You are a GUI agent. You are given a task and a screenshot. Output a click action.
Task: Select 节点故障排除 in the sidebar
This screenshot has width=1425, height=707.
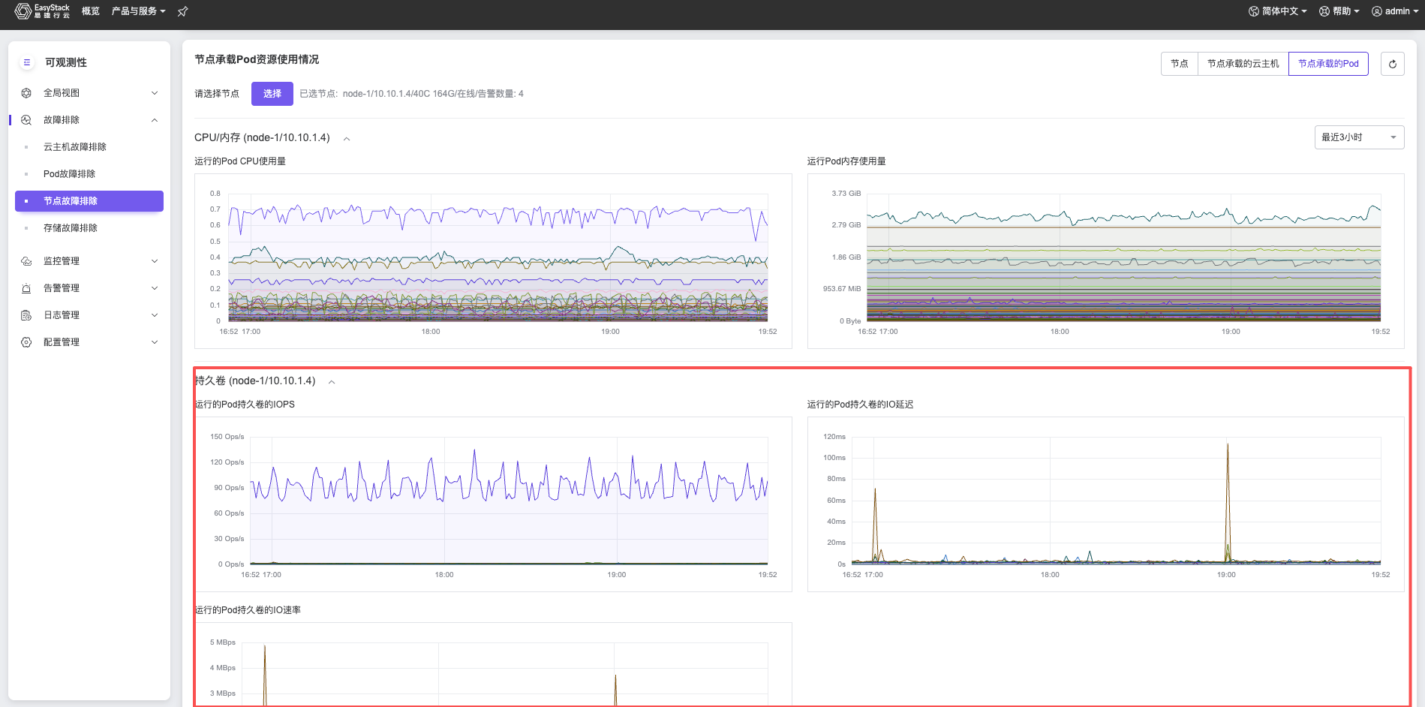tap(89, 201)
